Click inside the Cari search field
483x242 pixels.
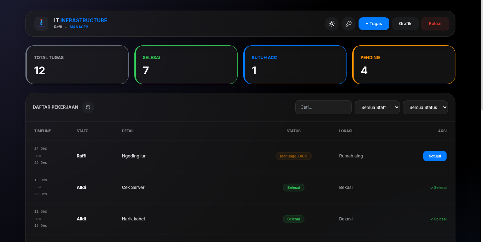tap(323, 107)
